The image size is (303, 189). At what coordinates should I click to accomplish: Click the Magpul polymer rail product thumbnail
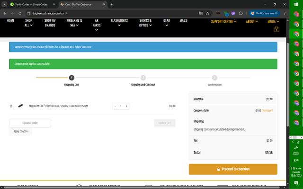click(x=20, y=106)
